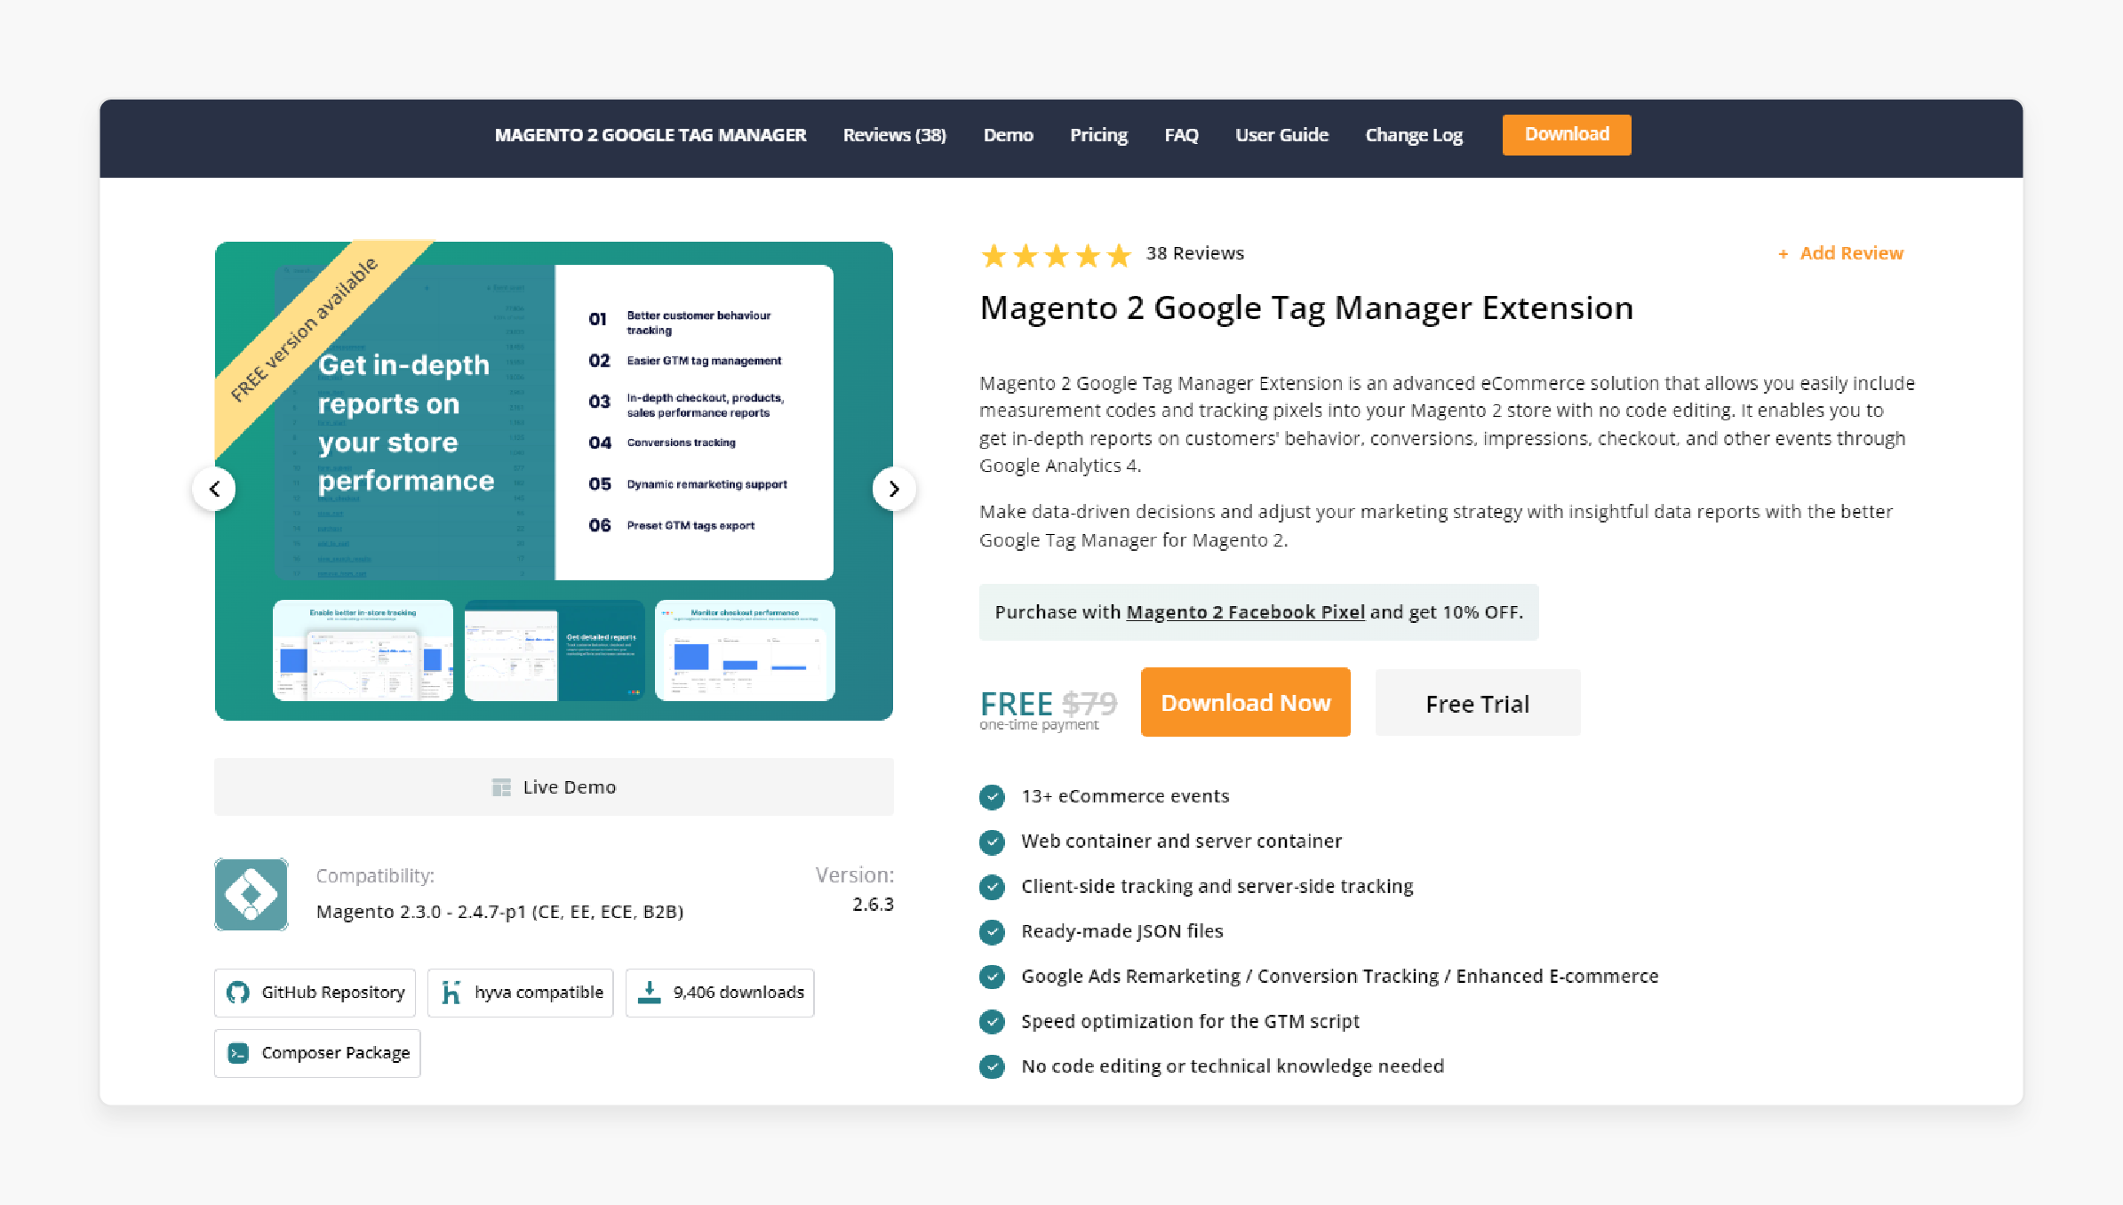This screenshot has width=2123, height=1205.
Task: Open the GitHub Repository link
Action: 315,993
